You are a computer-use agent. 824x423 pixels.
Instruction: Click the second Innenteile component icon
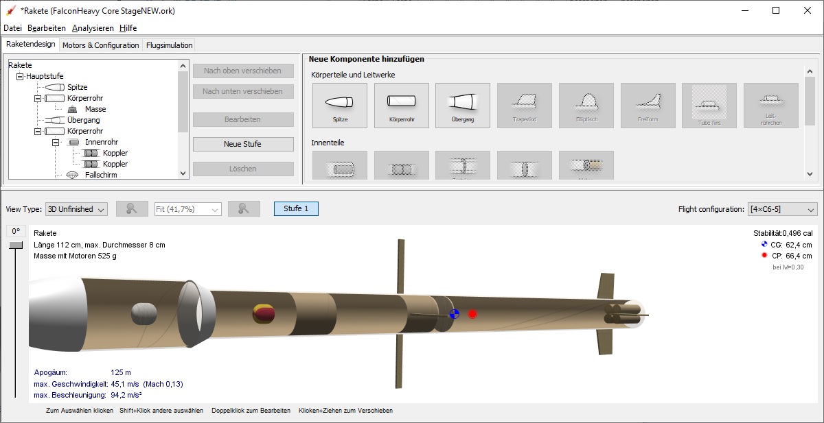[x=401, y=166]
